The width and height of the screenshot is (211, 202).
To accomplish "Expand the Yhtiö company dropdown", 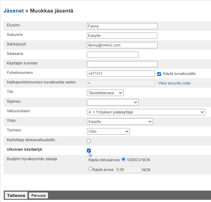I will (x=120, y=121).
